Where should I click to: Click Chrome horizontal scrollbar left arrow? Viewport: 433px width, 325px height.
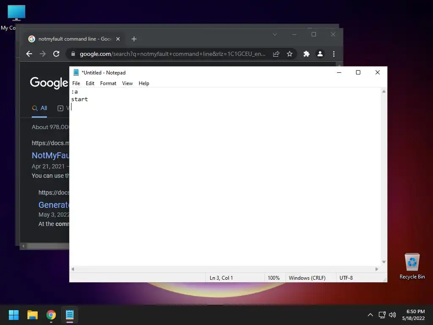pyautogui.click(x=24, y=246)
